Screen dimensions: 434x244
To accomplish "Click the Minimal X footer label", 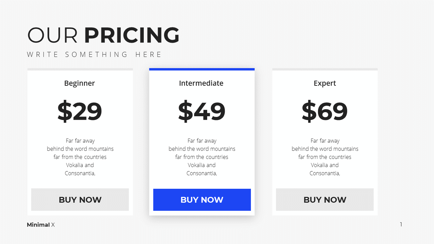I will 41,225.
